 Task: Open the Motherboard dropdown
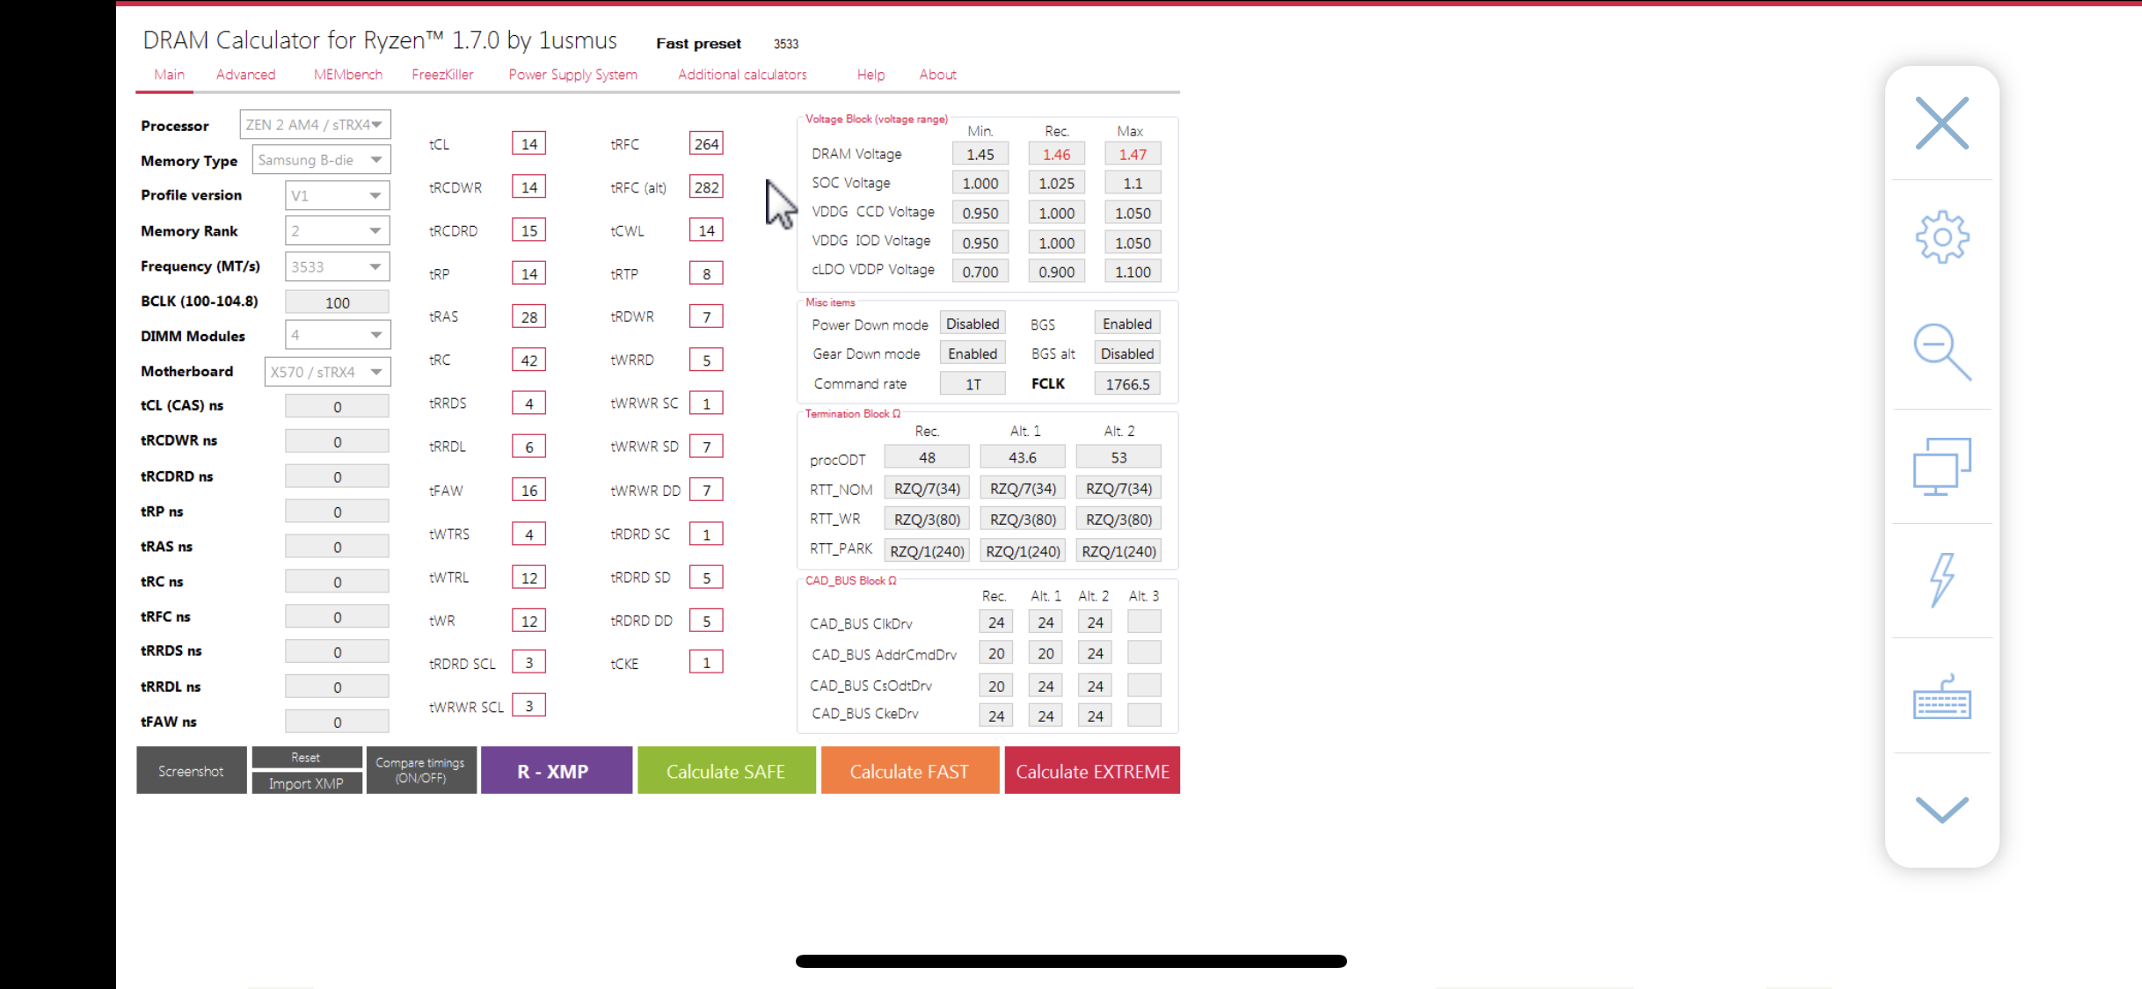click(x=327, y=372)
